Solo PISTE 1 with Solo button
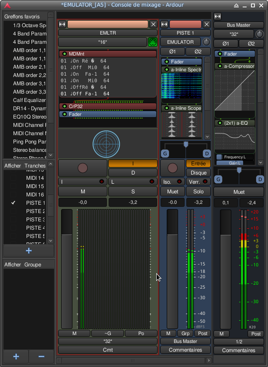This screenshot has width=268, height=367. [198, 192]
